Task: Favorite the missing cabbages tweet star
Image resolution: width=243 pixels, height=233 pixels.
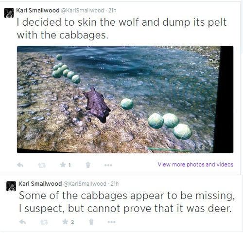Action: tap(65, 222)
